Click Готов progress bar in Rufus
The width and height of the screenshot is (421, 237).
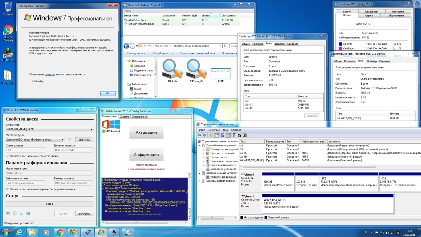tap(49, 204)
